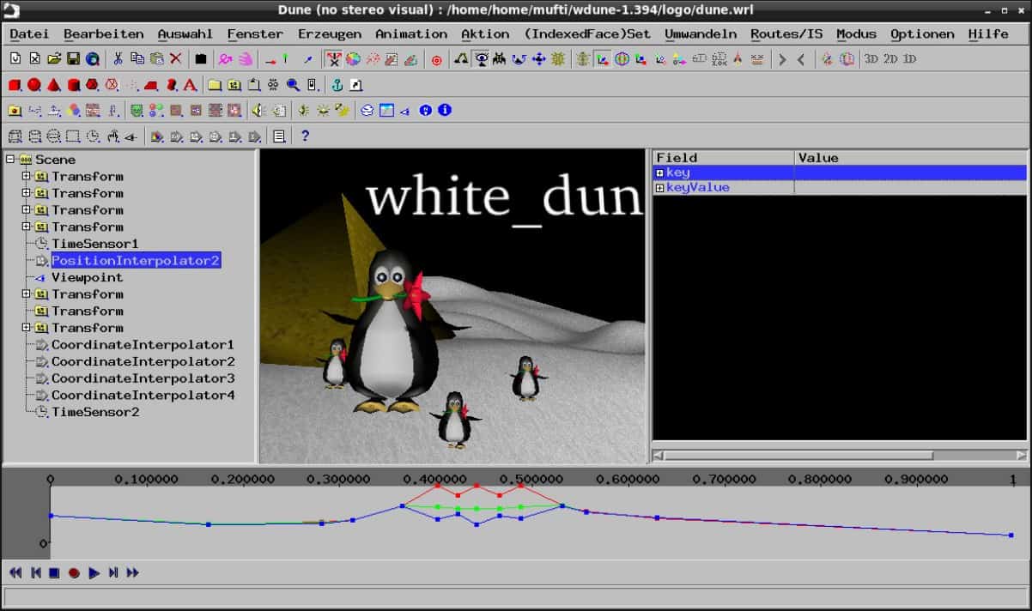Click the Play animation button
Screen dimensions: 1032x611
(94, 572)
